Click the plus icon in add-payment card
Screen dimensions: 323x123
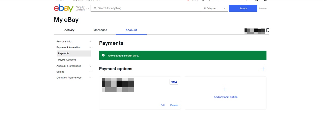225,89
